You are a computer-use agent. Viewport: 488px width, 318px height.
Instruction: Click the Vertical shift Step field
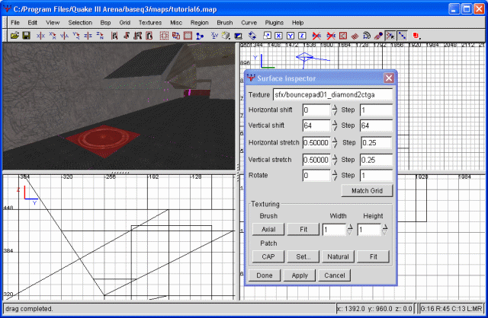[376, 126]
